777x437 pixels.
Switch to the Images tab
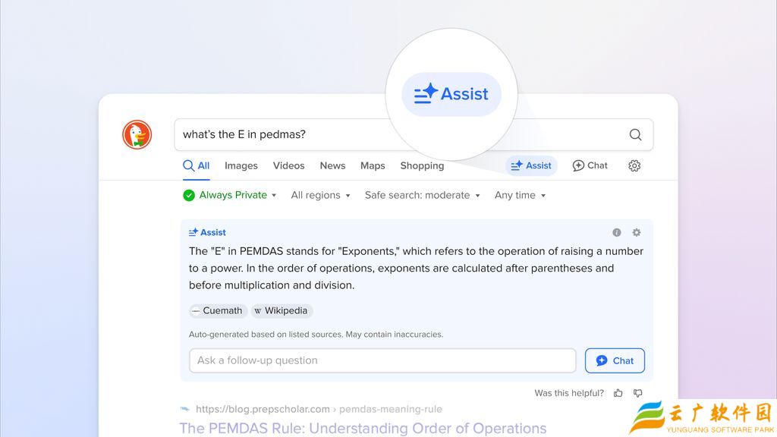click(x=241, y=165)
